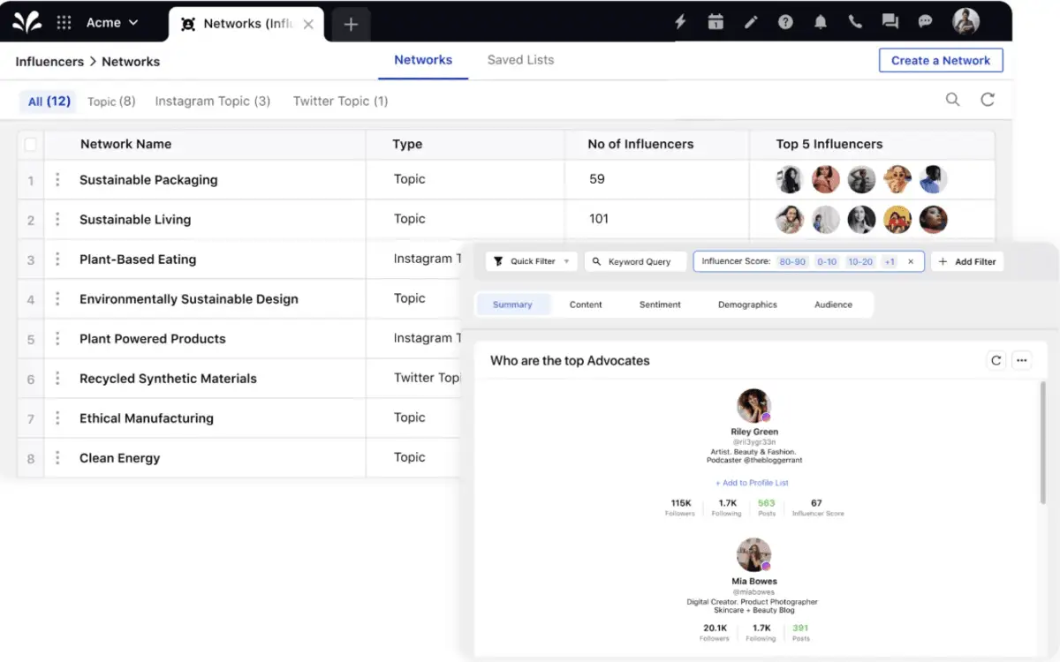Click the lightning bolt quick actions icon
The height and width of the screenshot is (662, 1060).
pyautogui.click(x=680, y=21)
